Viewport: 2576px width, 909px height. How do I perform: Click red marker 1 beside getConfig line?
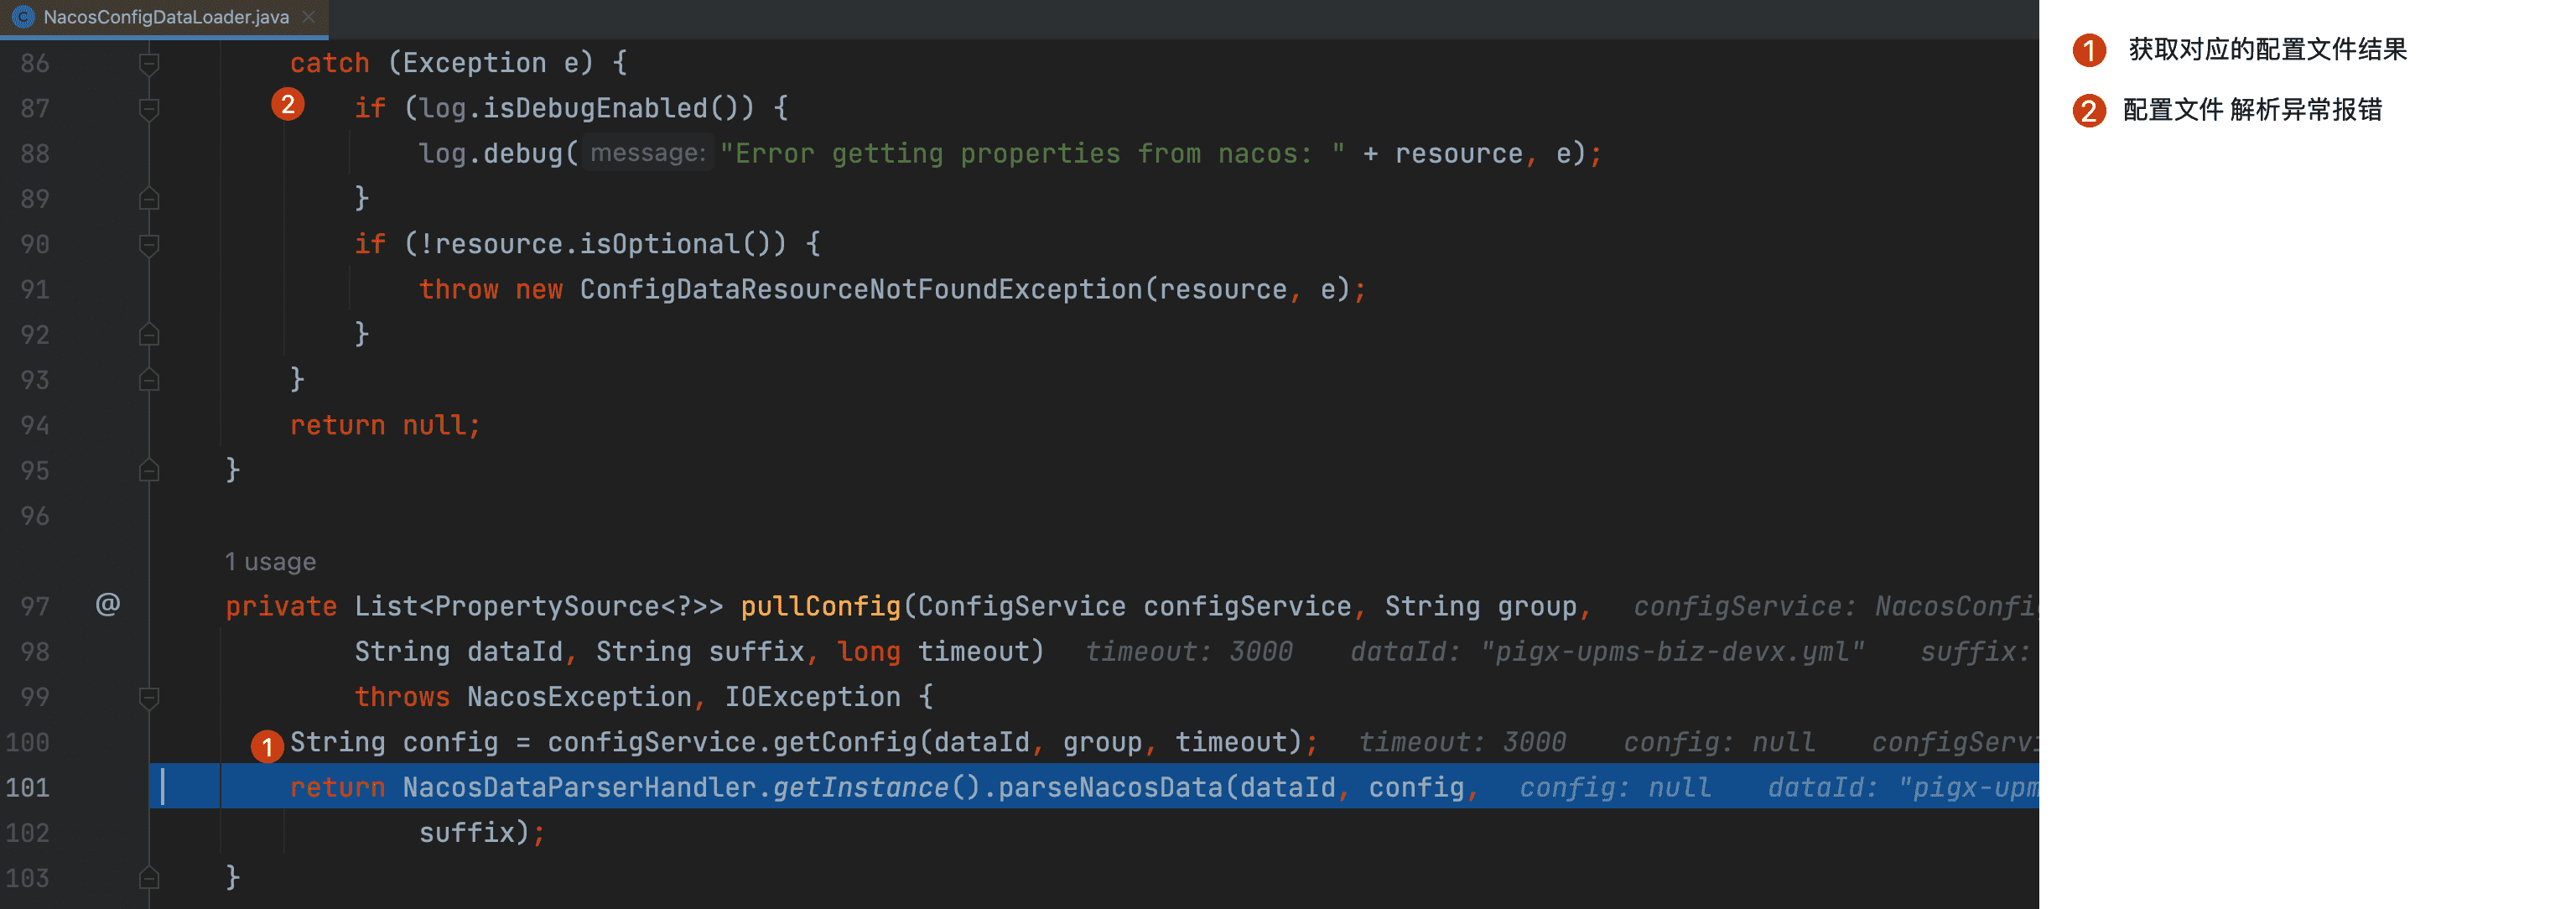tap(267, 746)
